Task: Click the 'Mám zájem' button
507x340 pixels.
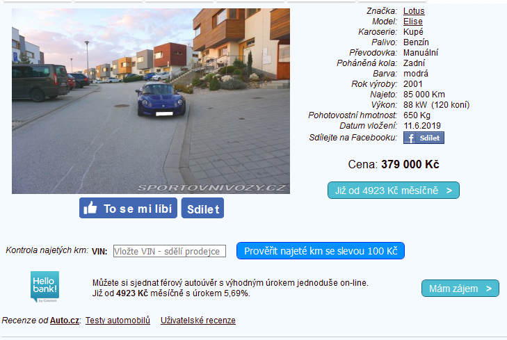Action: coord(460,289)
